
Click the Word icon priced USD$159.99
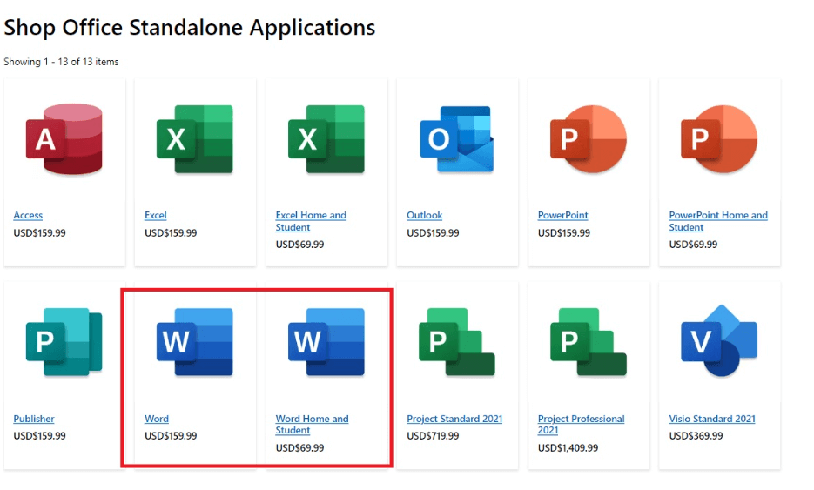click(195, 341)
